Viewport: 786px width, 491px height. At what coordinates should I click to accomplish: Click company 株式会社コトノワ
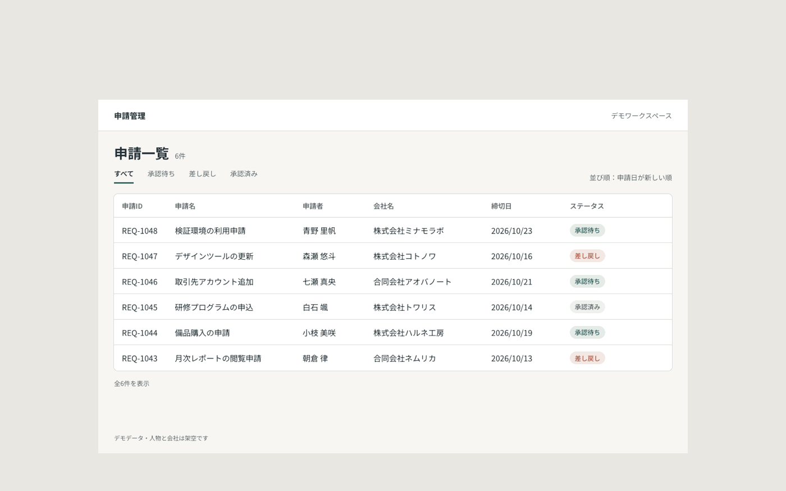pyautogui.click(x=405, y=256)
